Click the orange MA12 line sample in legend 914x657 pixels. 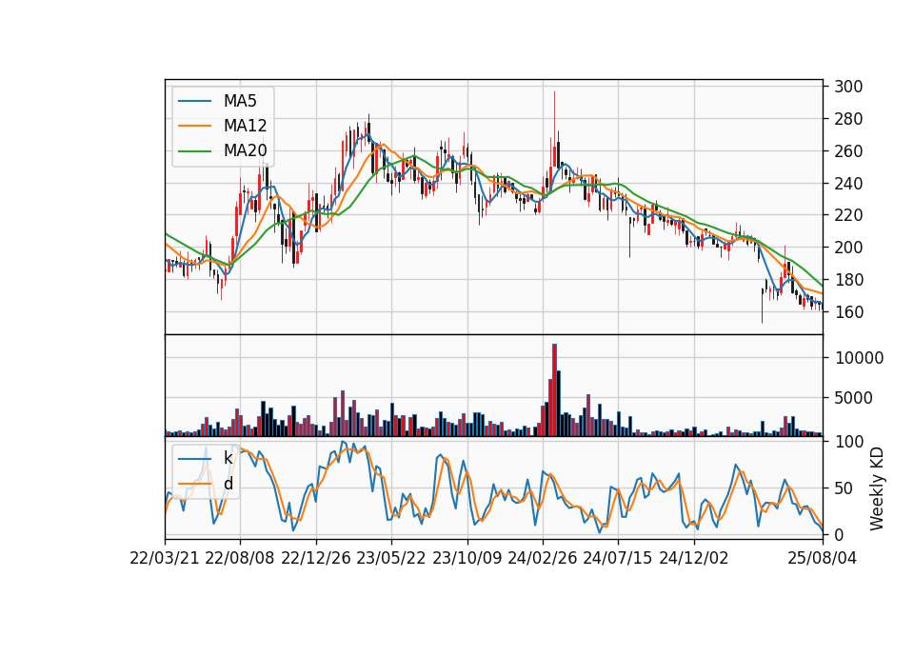(194, 126)
